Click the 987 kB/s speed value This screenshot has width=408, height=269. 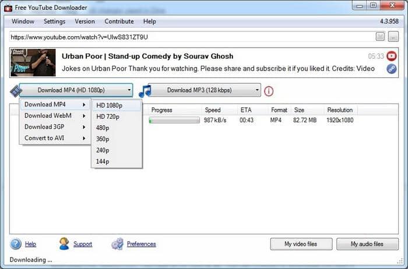(215, 121)
